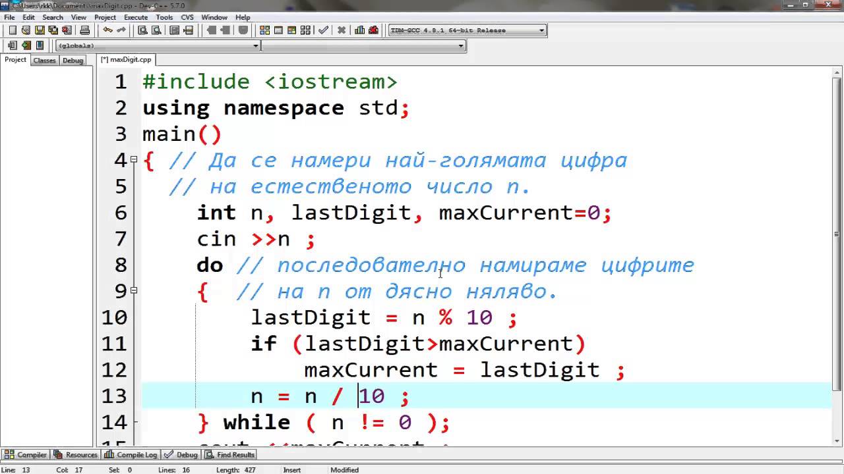Click the 'cin >>n ;' code line
This screenshot has width=844, height=474.
pos(256,239)
